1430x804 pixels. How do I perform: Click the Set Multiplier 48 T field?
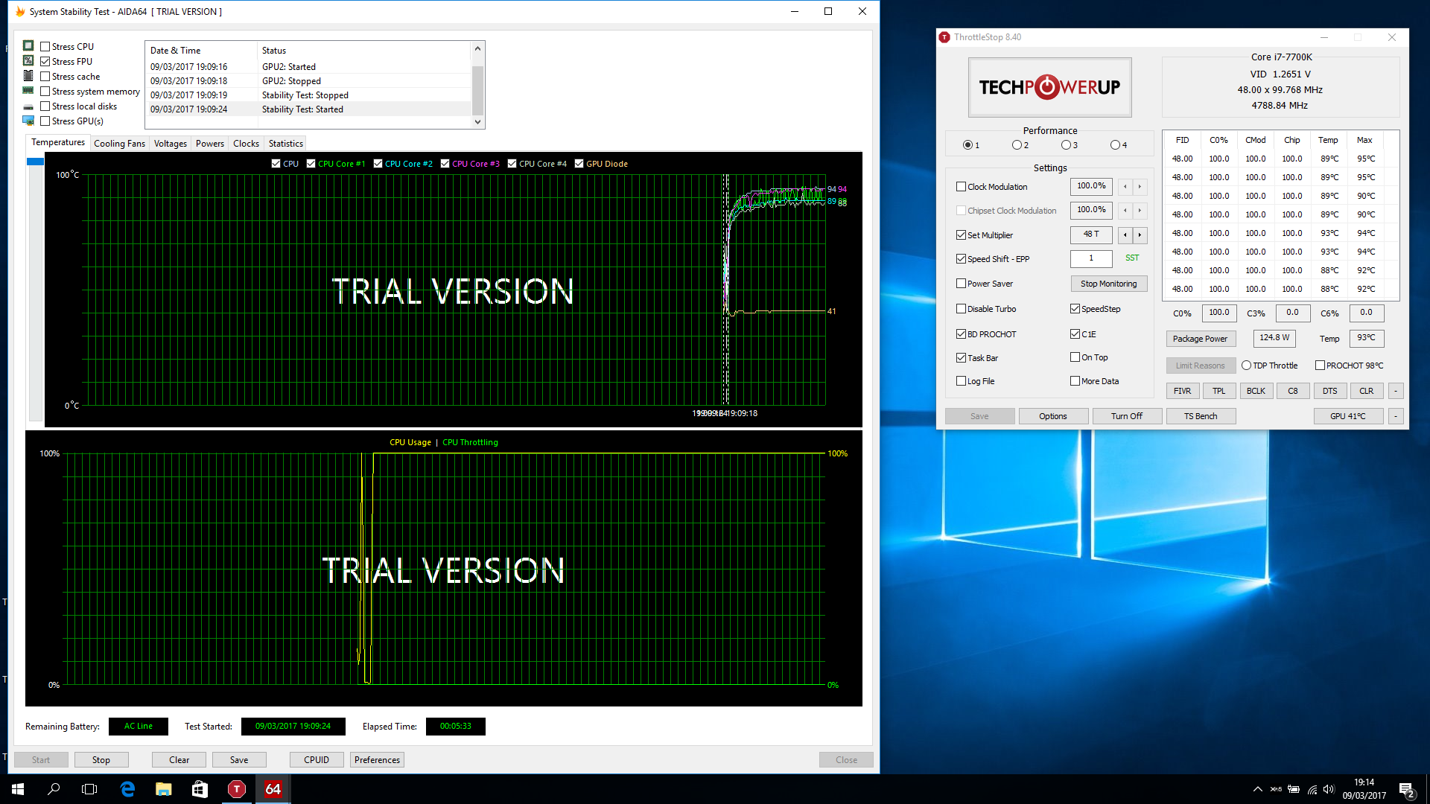tap(1091, 234)
